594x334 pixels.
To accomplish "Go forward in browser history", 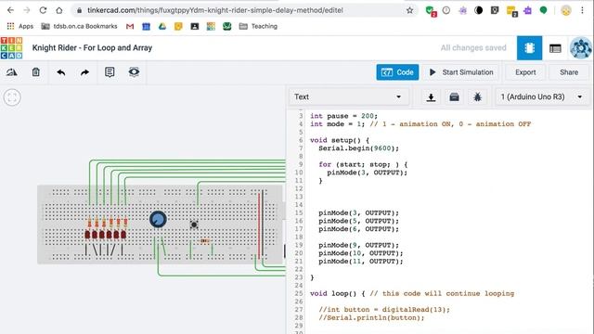I will pos(27,10).
